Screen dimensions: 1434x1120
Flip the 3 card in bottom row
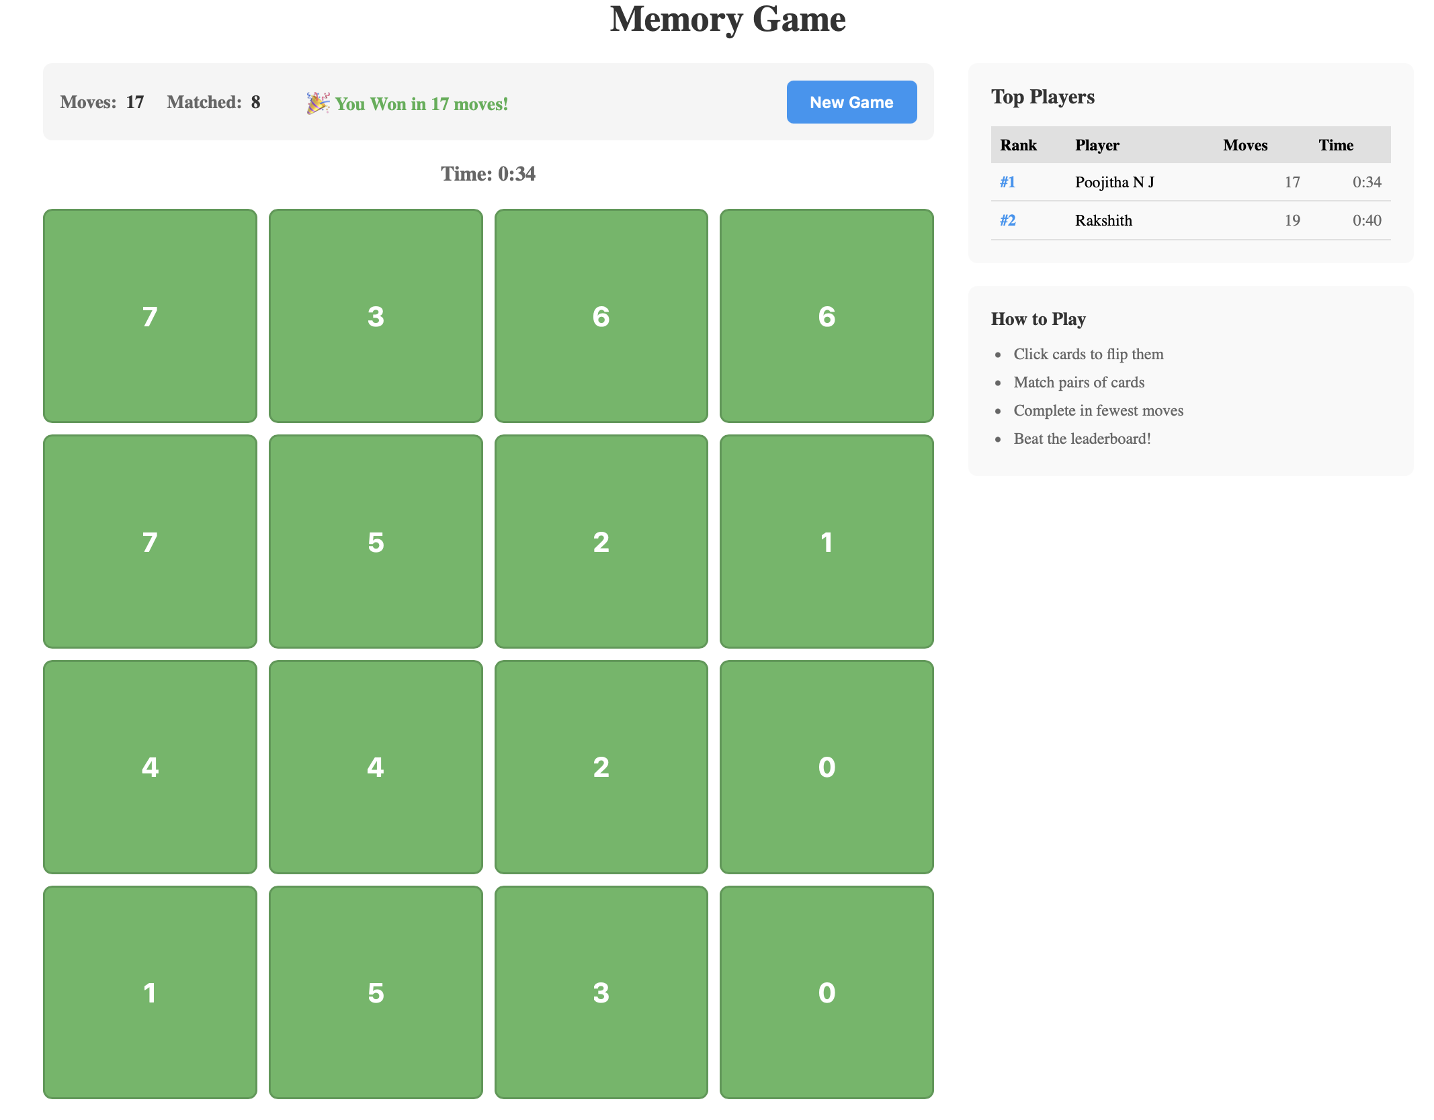pyautogui.click(x=601, y=994)
